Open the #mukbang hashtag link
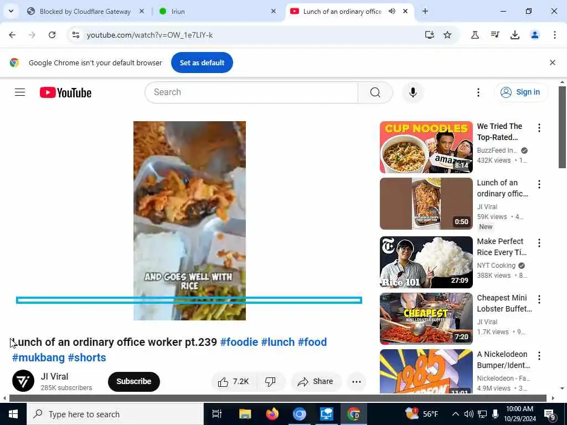 38,357
